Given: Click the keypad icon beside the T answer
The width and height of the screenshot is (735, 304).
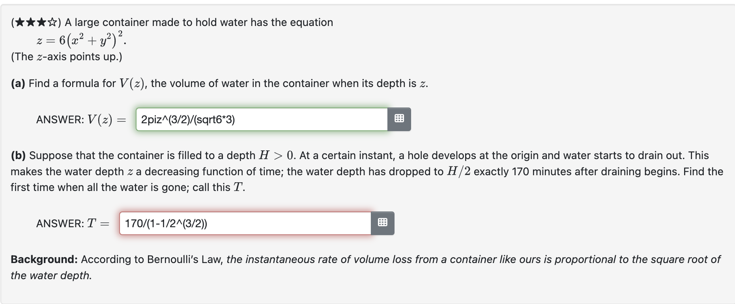Looking at the screenshot, I should 382,222.
